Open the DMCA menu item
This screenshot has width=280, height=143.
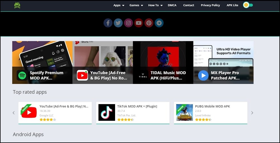point(172,5)
